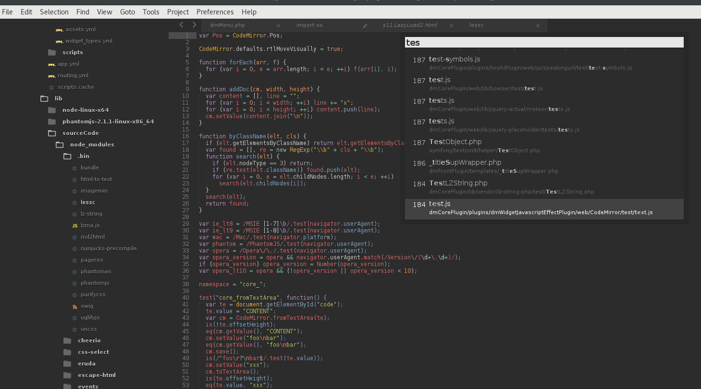Click the JS icon next to lzma.js
This screenshot has width=701, height=389.
74,226
